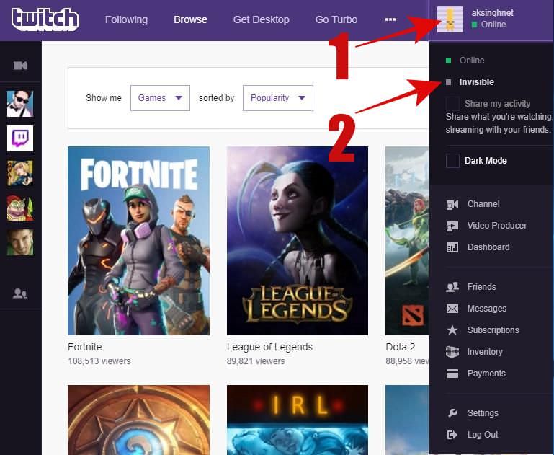Expand the aksinghnet user menu
This screenshot has width=554, height=455.
pos(491,19)
